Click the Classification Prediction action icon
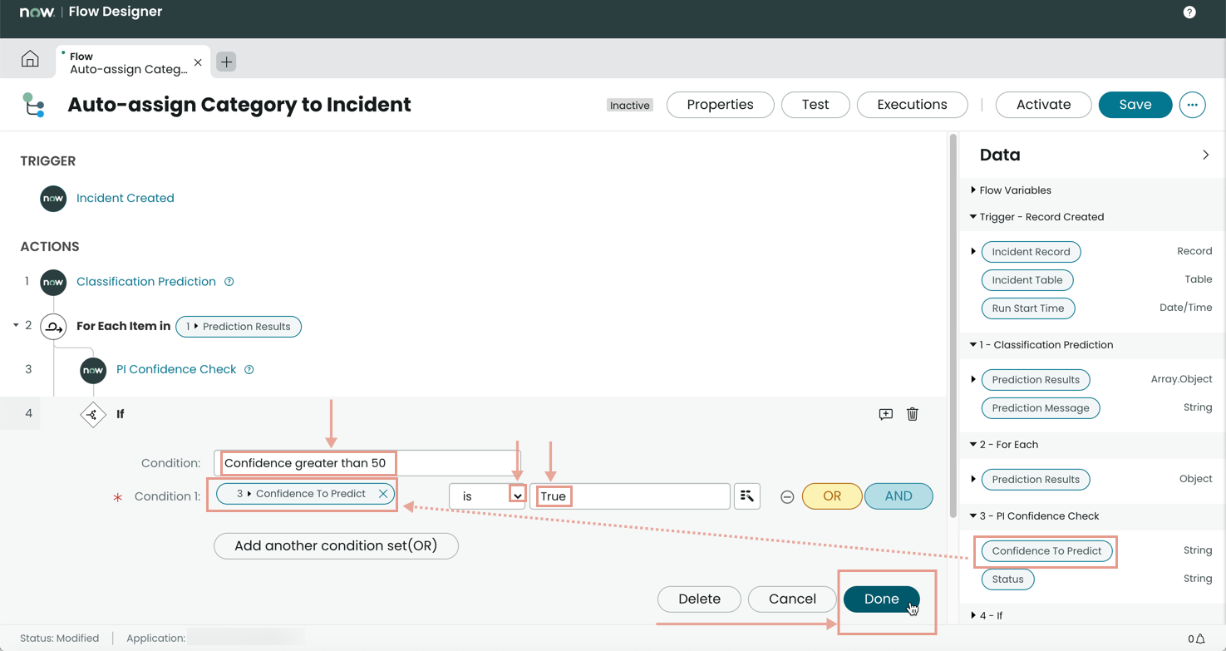 tap(53, 282)
